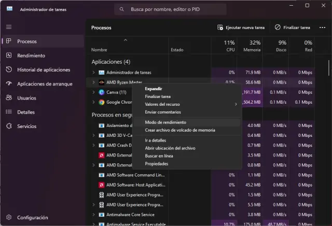Open Rendimiento performance section
Viewport: 332px width, 226px height.
pos(31,55)
